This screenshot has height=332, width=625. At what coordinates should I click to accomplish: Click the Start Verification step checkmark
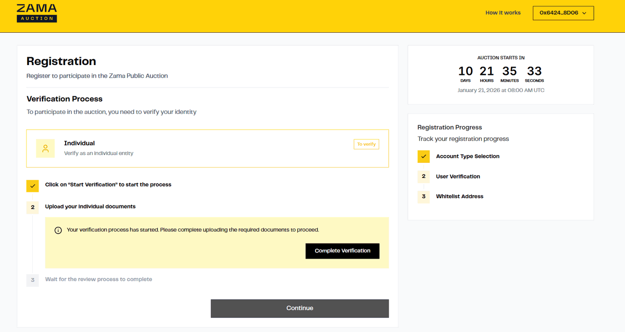coord(33,186)
